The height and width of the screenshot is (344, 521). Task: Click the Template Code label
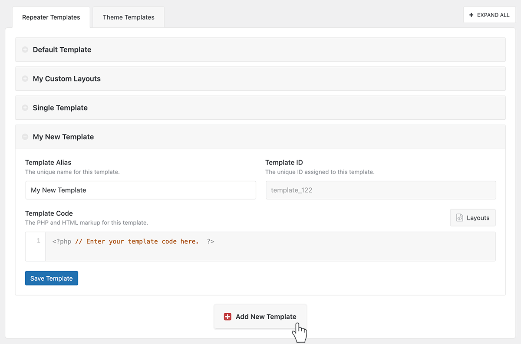49,213
